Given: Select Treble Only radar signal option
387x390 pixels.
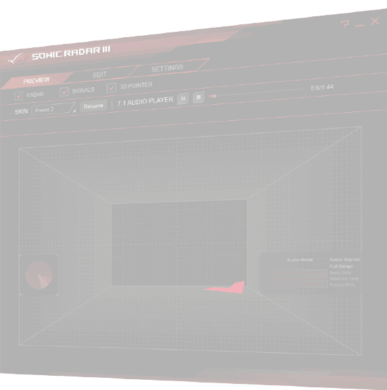Looking at the screenshot, I should click(342, 285).
